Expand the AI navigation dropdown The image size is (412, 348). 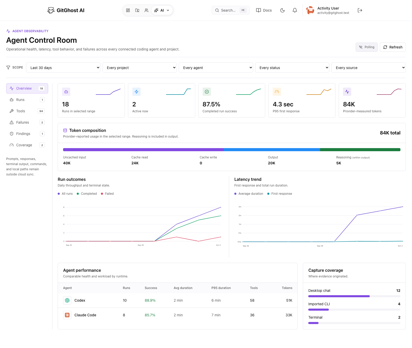pos(162,10)
